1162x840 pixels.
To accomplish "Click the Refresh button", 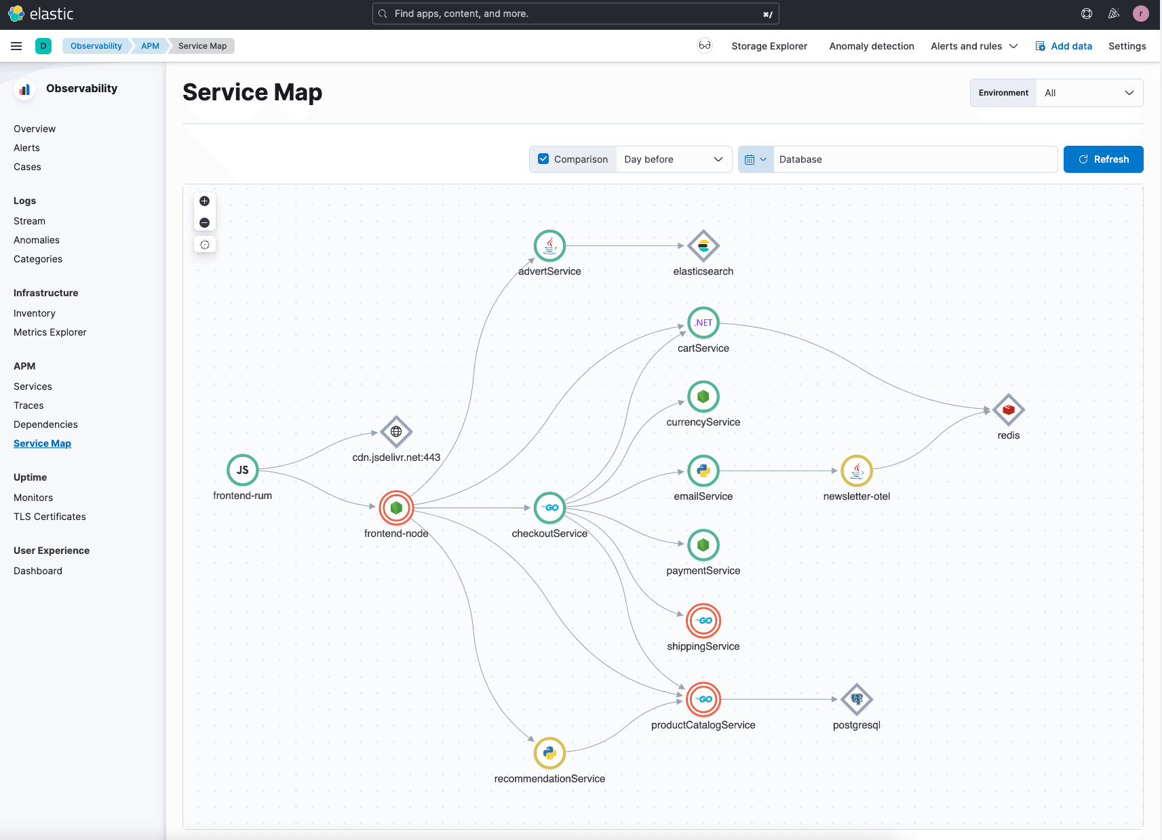I will point(1103,159).
